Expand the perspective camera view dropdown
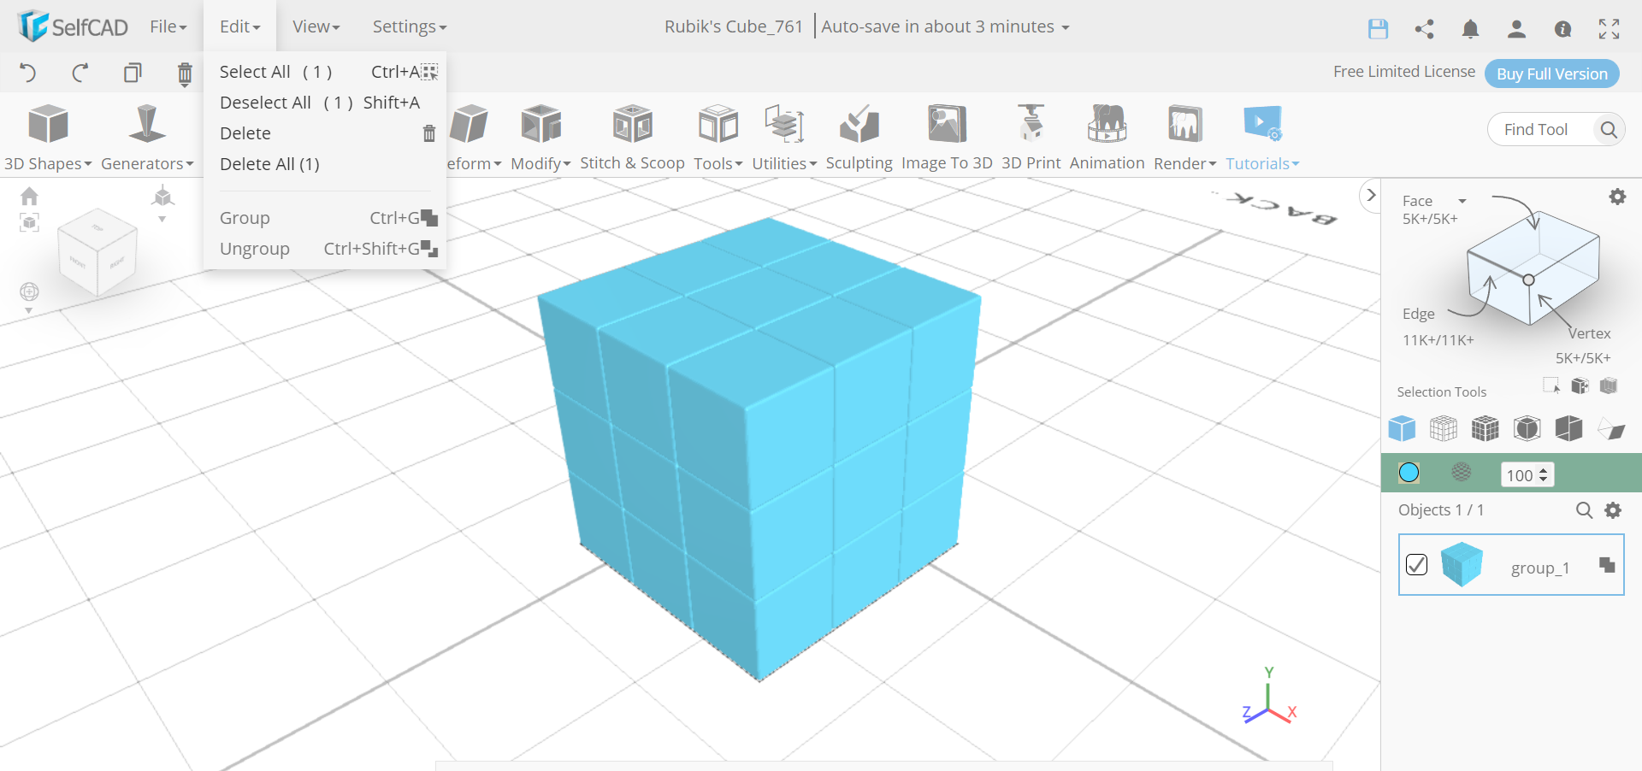The height and width of the screenshot is (771, 1642). coord(162,220)
